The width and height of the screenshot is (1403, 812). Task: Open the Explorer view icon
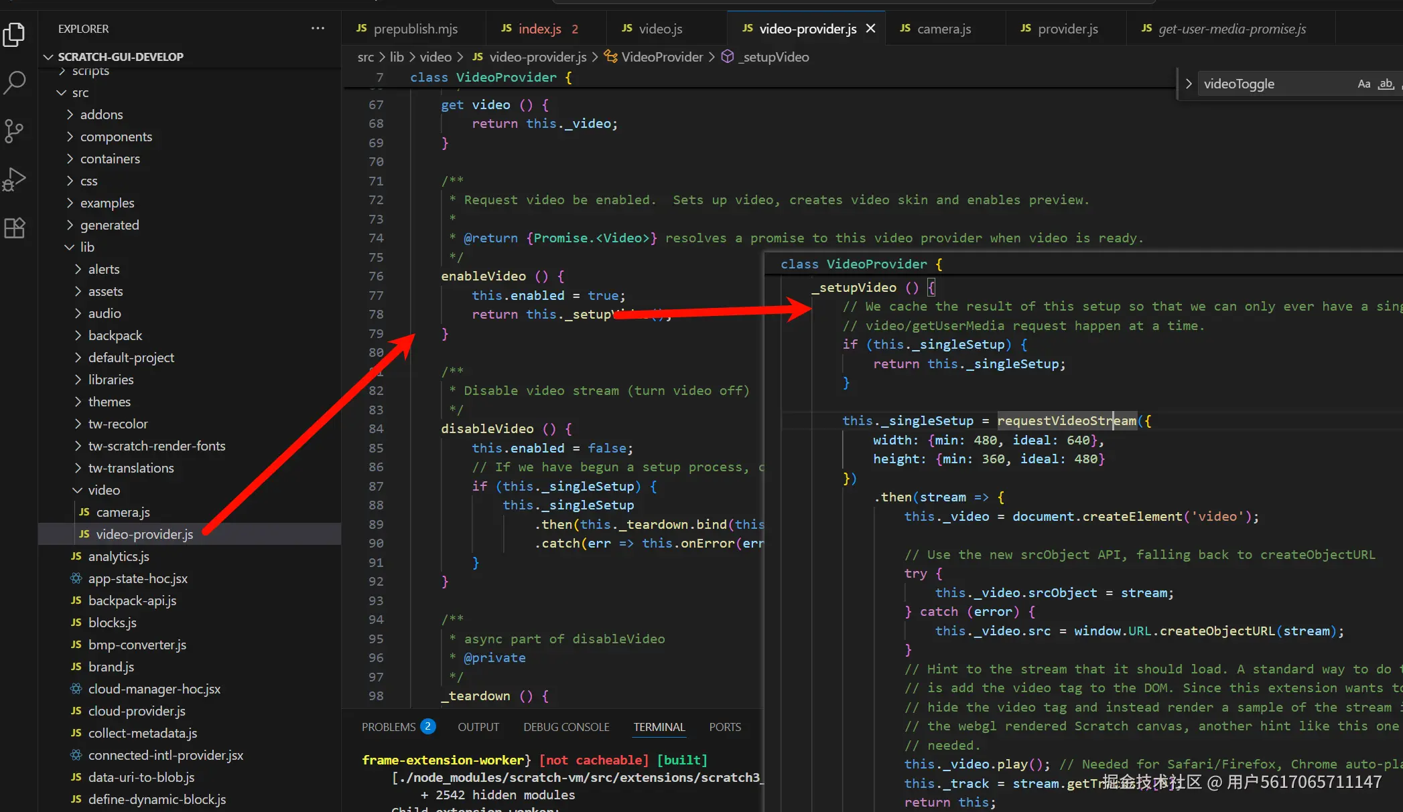[14, 35]
